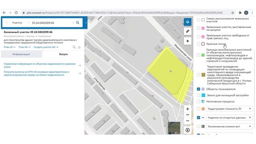
Task: Click the parcel purpose description text
Action: 40,41
